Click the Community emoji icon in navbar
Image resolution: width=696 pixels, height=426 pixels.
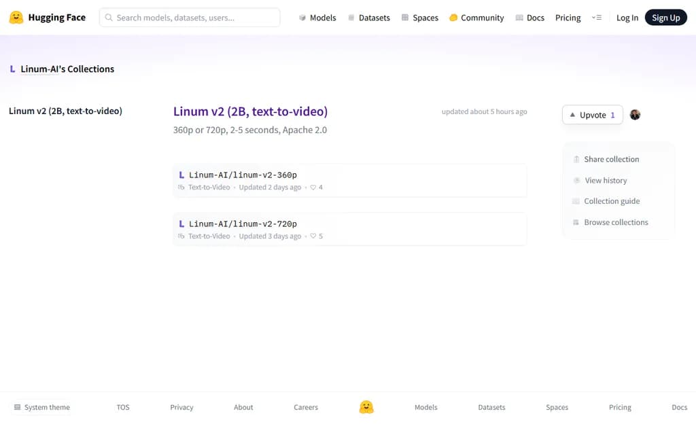pos(454,17)
